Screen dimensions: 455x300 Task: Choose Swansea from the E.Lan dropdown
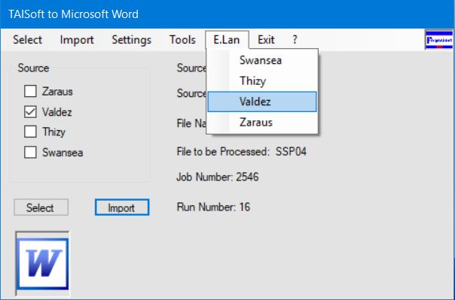(262, 60)
